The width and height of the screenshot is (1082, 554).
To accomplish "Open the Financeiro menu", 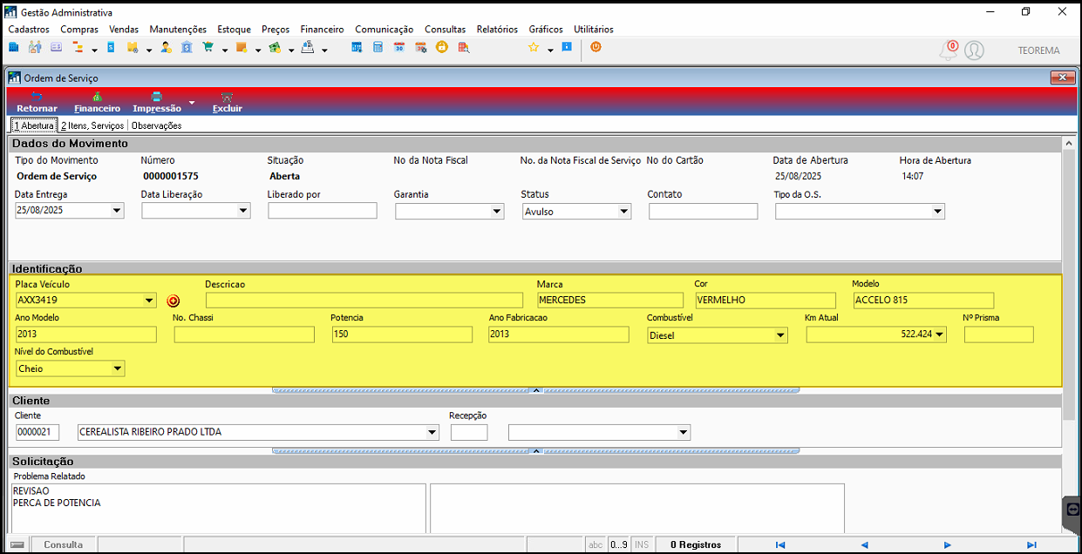I will (322, 29).
